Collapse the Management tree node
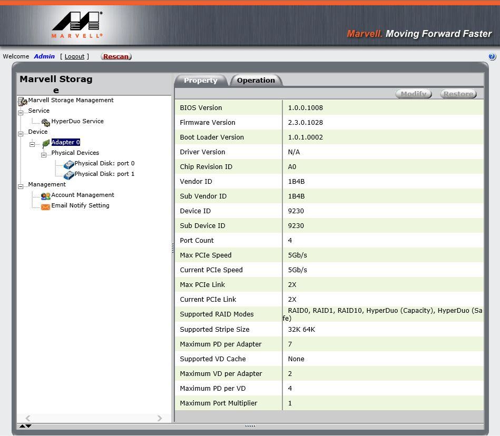This screenshot has height=436, width=500. (x=21, y=186)
